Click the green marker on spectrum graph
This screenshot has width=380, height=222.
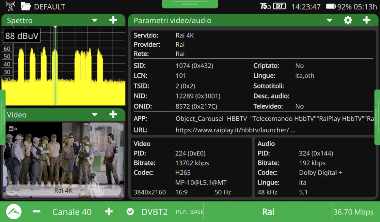(x=55, y=65)
